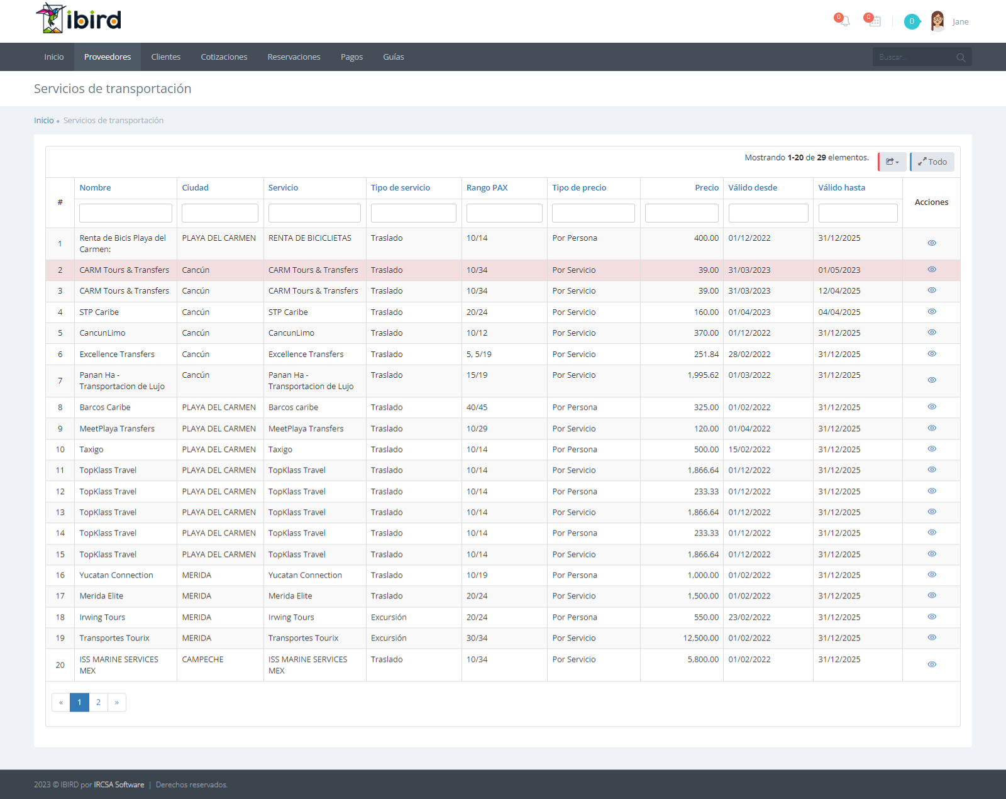Focus the Servicio filter field
1006x799 pixels.
(314, 213)
